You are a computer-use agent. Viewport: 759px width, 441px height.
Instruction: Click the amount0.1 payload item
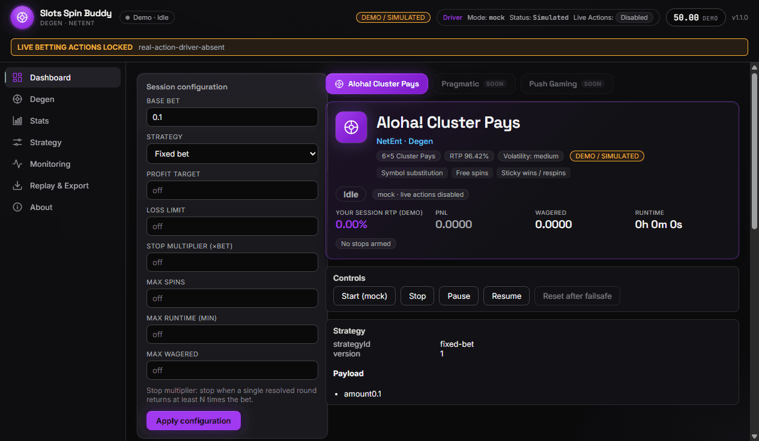coord(363,394)
